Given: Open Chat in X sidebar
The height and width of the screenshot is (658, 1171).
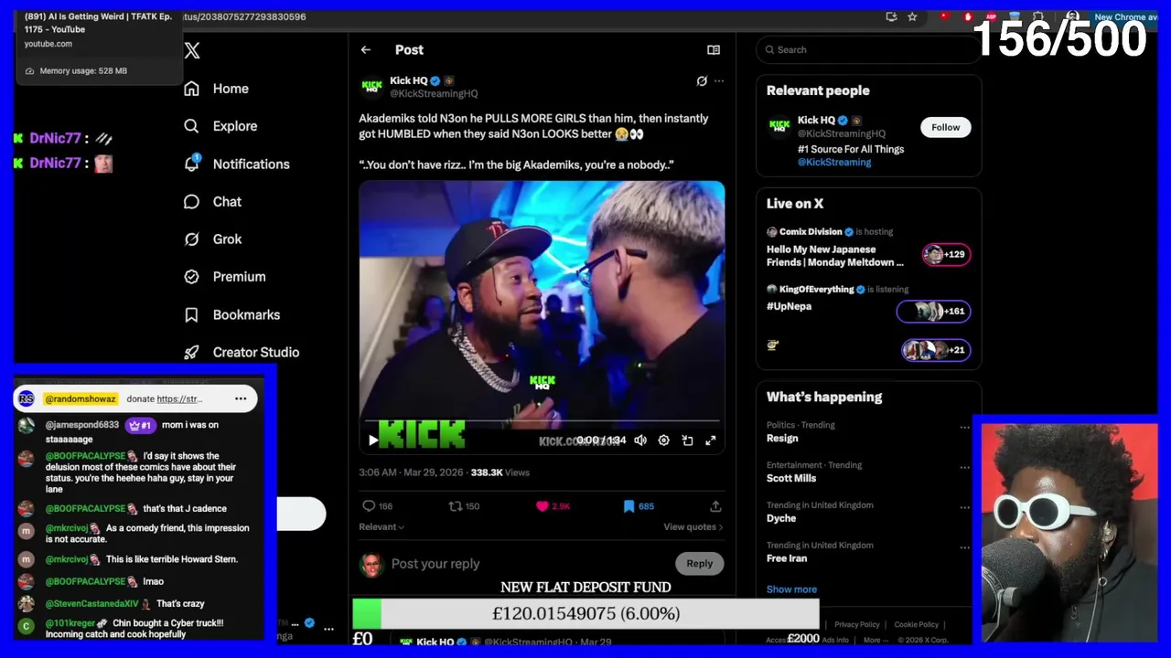Looking at the screenshot, I should tap(212, 202).
